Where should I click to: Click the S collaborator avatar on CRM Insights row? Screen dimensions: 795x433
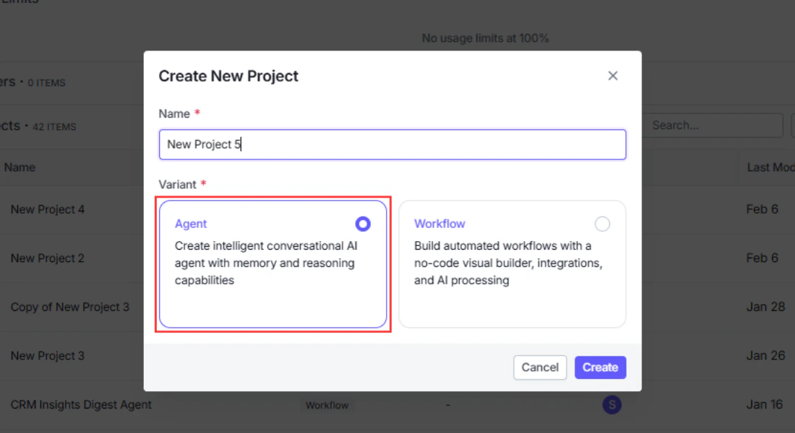click(612, 405)
